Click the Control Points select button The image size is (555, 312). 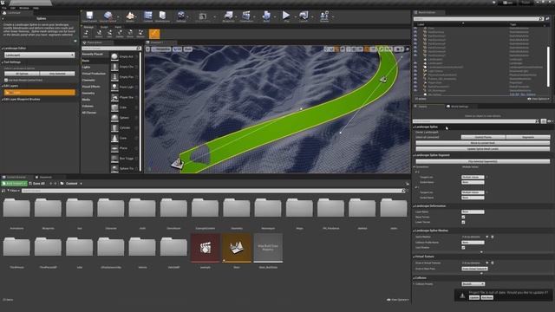[x=483, y=137]
